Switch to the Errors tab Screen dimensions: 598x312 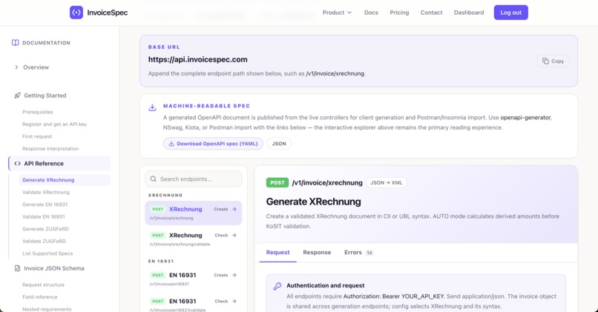(x=358, y=253)
